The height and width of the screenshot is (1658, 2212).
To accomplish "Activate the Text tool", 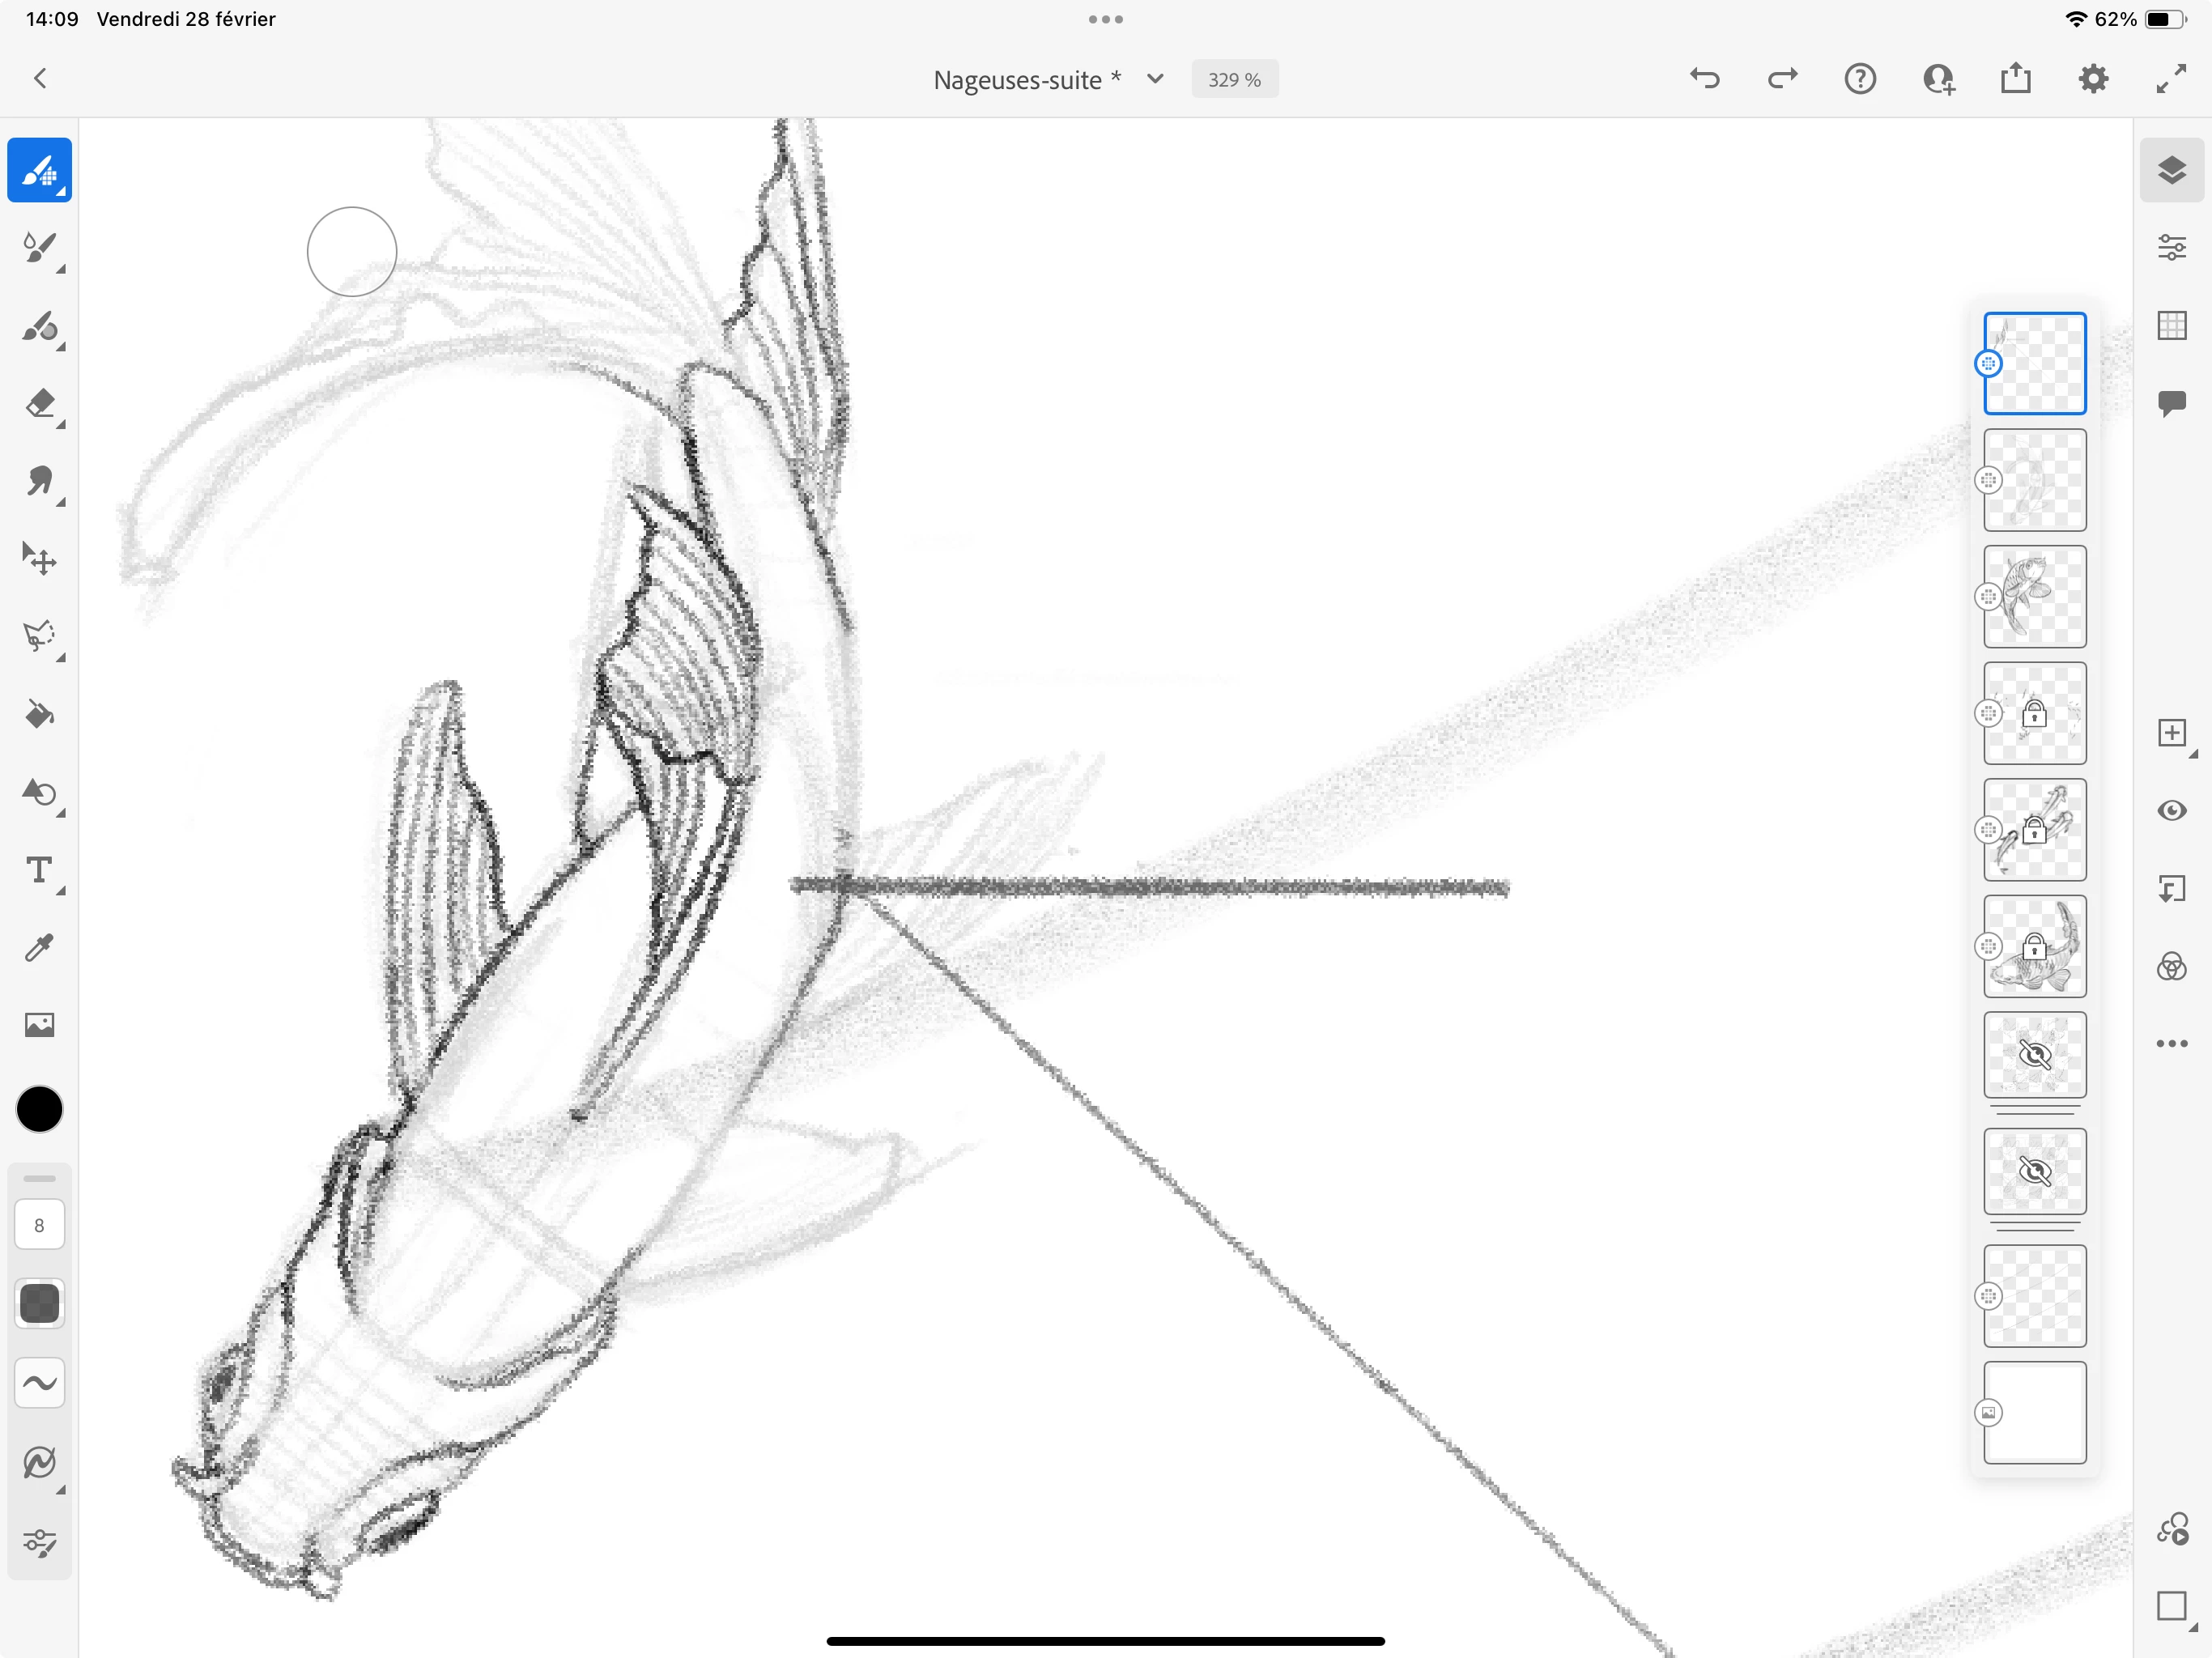I will [x=40, y=871].
